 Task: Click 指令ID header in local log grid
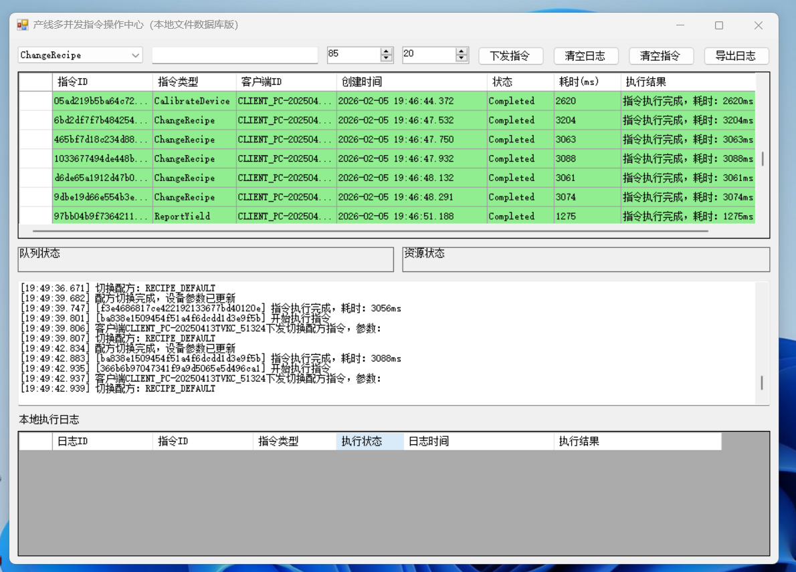203,441
